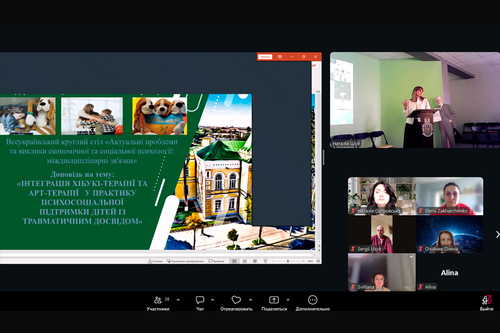Select Elena Zakharchenko video tile
Screen dimensions: 500x333
pyautogui.click(x=449, y=196)
